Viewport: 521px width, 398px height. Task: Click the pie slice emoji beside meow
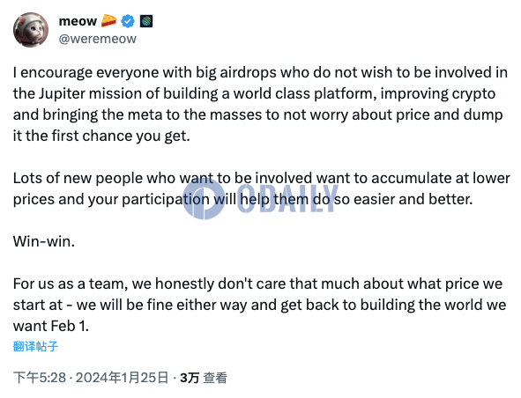[x=108, y=21]
